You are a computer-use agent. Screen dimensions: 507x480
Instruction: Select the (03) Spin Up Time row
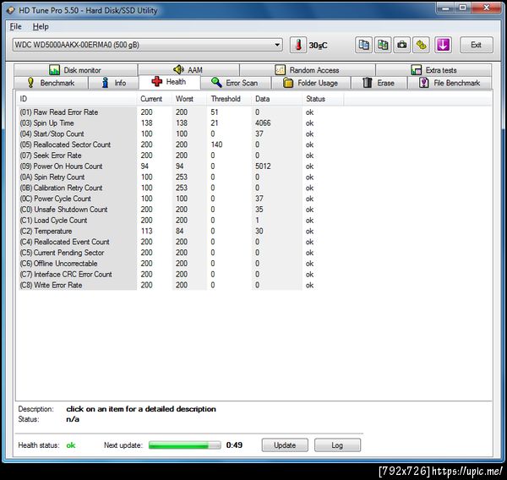coord(181,123)
